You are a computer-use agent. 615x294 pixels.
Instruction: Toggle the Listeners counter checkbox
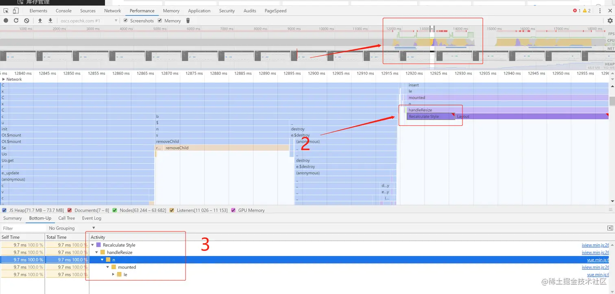172,210
